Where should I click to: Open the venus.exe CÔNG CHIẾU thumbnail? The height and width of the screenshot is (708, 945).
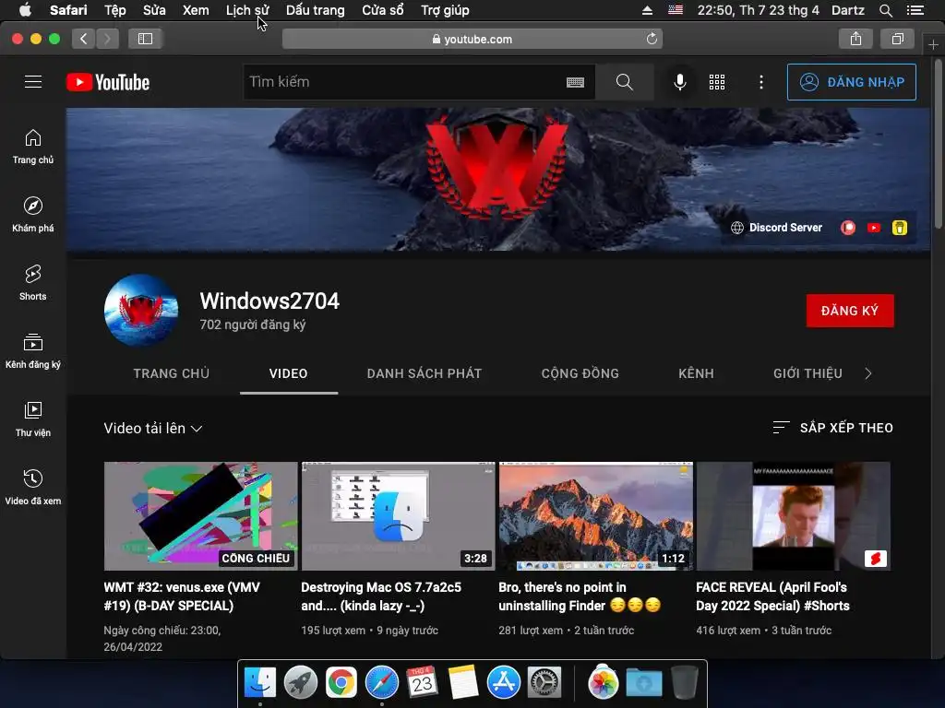click(200, 516)
